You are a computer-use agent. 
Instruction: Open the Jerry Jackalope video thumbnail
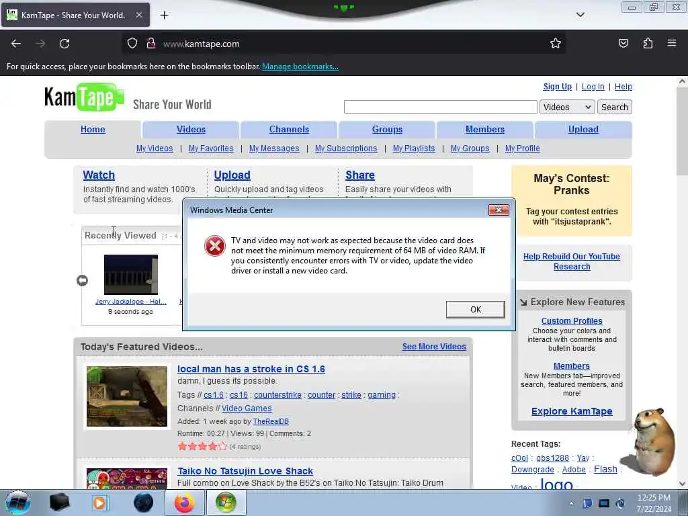pyautogui.click(x=131, y=275)
